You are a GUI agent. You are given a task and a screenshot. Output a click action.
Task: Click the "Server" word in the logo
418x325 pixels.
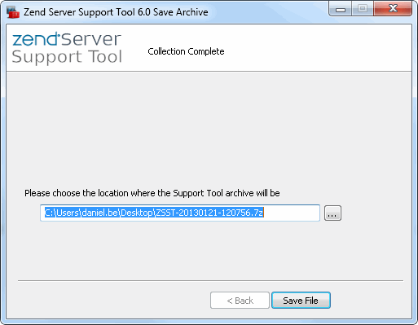pos(90,39)
